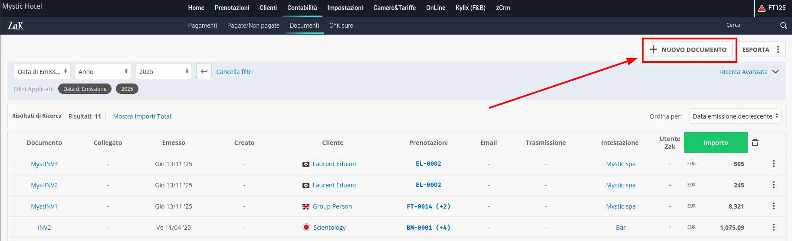Image resolution: width=792 pixels, height=241 pixels.
Task: Open the Ordina per sorting dropdown
Action: pos(735,116)
